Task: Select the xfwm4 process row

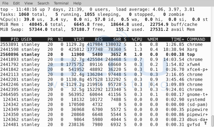Action: (x=105, y=64)
